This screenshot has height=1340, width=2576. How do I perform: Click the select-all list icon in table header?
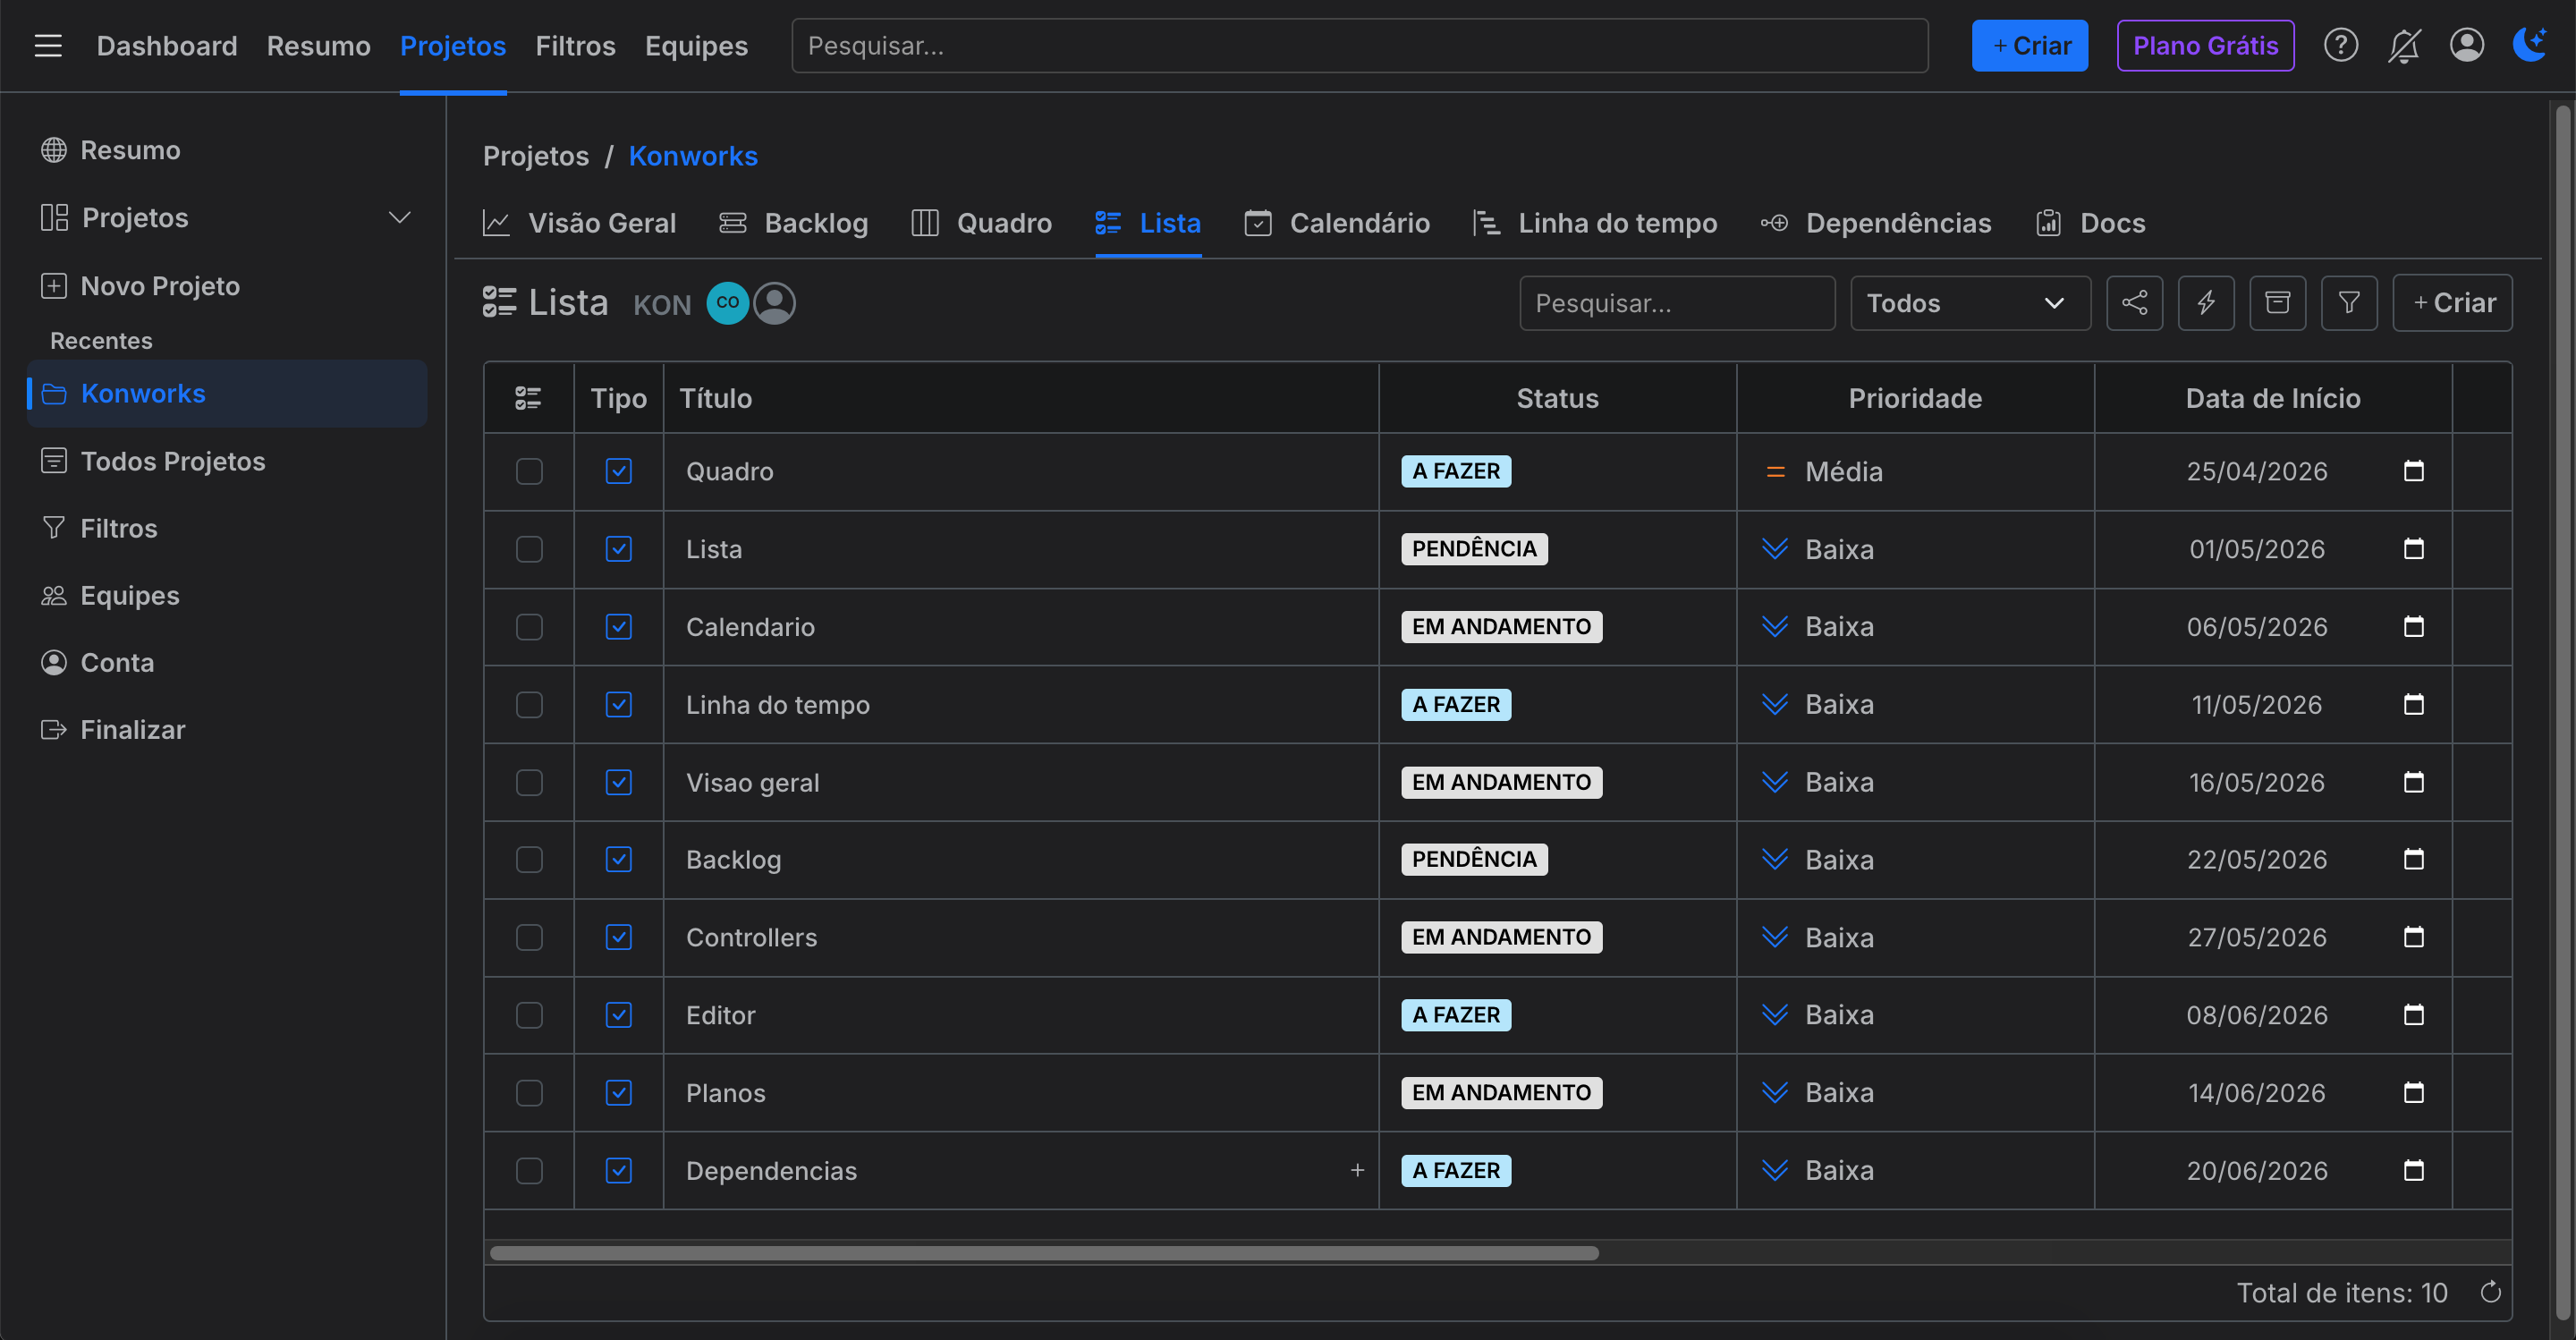click(x=527, y=398)
